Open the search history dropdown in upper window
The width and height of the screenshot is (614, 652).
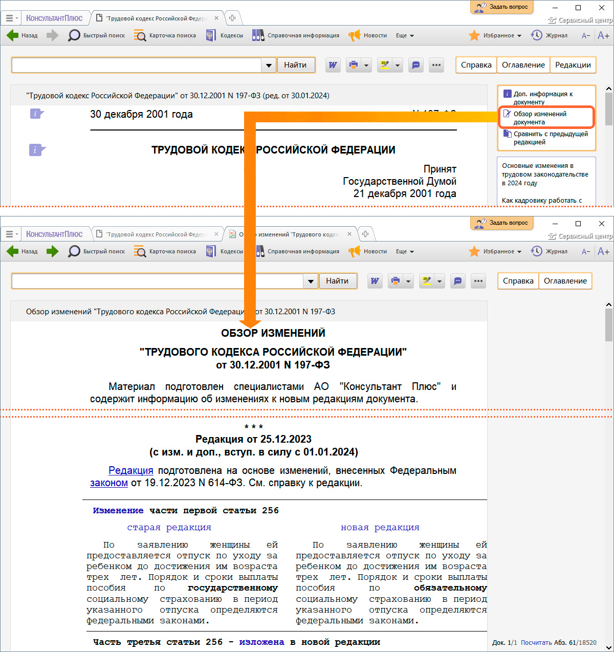point(269,65)
